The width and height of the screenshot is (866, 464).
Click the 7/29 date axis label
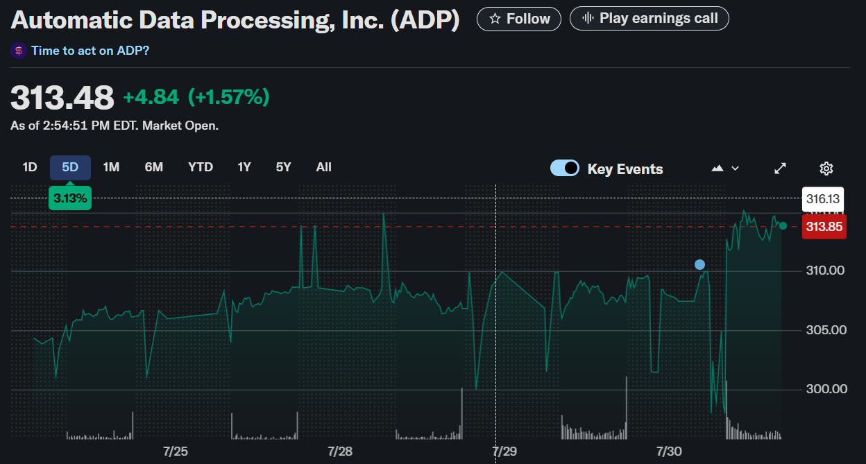[504, 452]
